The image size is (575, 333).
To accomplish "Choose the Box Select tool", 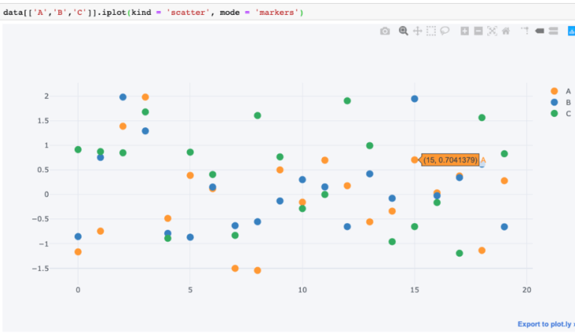I will click(x=431, y=31).
